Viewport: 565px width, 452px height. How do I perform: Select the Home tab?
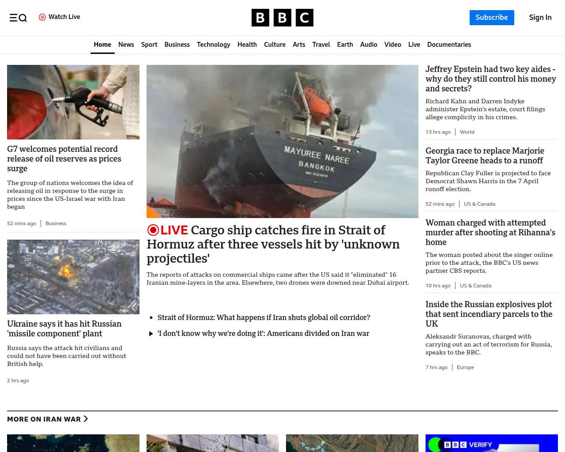[102, 45]
